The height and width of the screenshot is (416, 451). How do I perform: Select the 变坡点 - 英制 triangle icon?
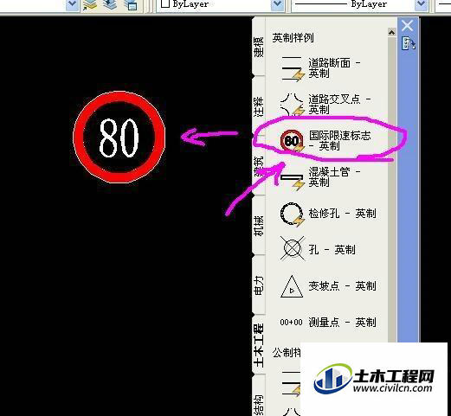point(292,286)
